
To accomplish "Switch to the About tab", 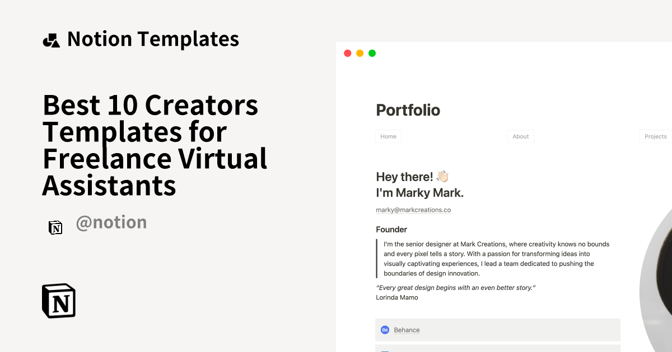I will pyautogui.click(x=520, y=136).
